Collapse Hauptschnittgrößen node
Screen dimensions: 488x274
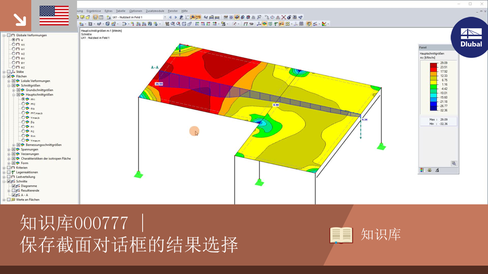pos(14,95)
